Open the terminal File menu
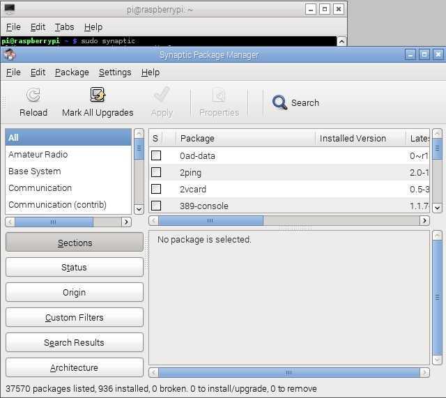The height and width of the screenshot is (398, 446). pyautogui.click(x=13, y=27)
